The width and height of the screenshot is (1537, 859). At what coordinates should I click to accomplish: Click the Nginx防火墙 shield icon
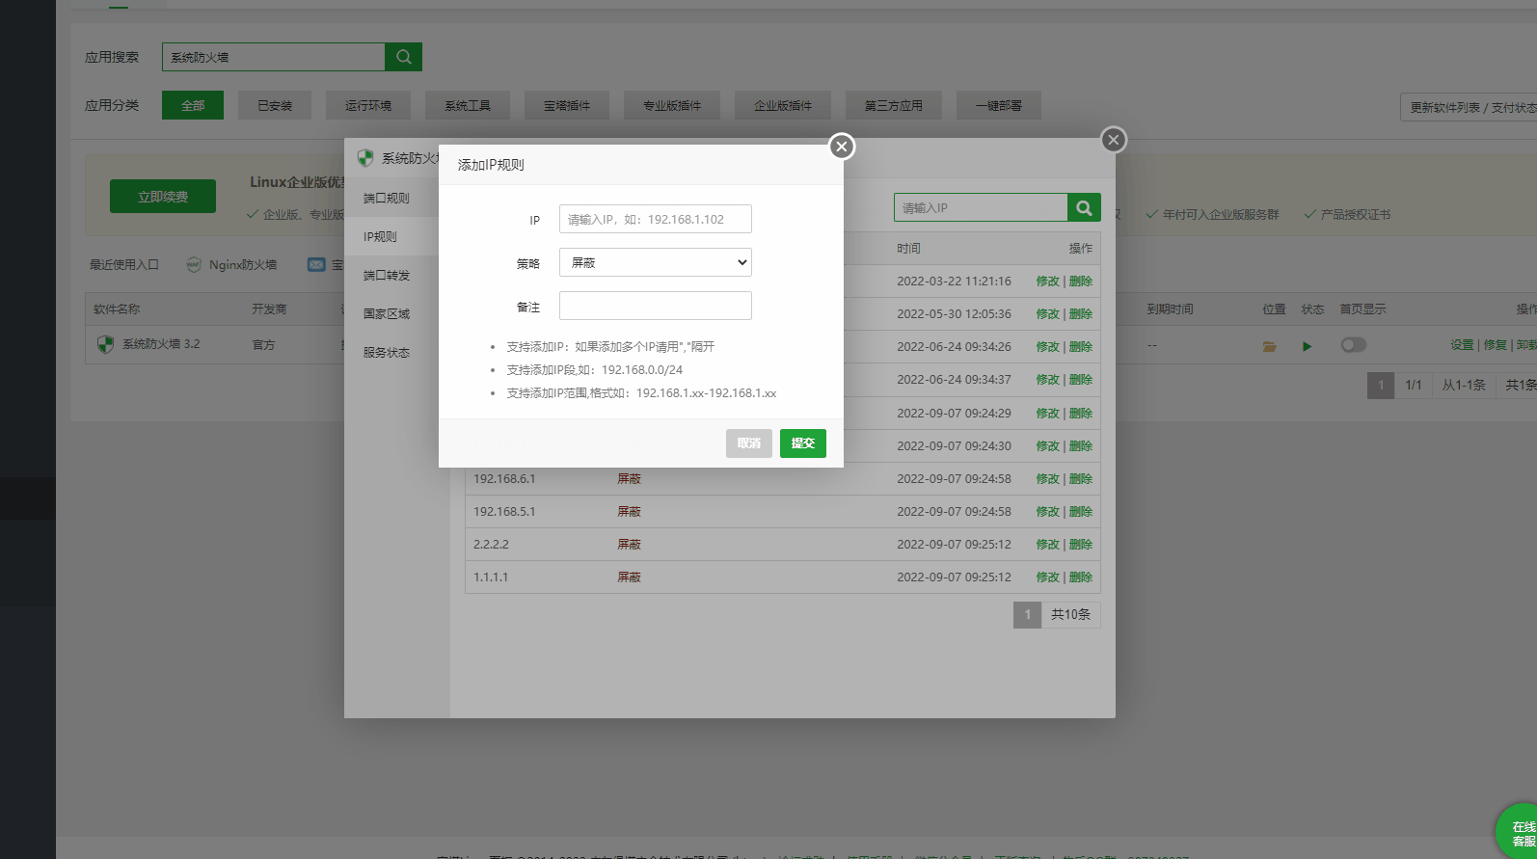pos(194,264)
